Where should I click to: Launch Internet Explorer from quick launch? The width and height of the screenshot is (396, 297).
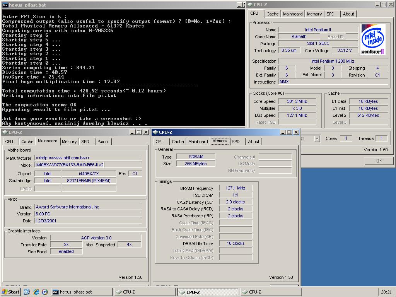(36, 292)
